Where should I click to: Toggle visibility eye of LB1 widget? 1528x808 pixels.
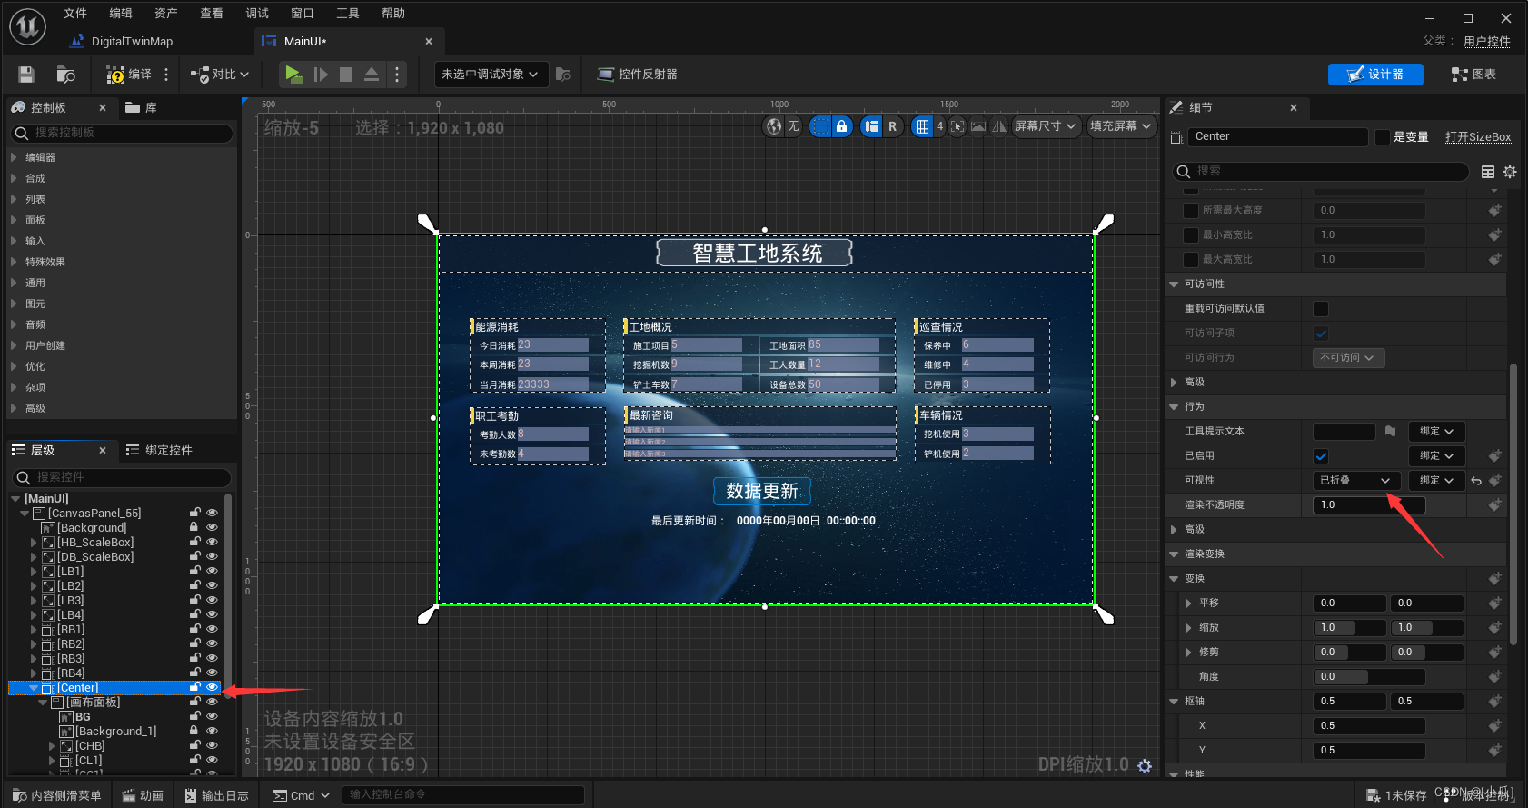pos(212,572)
